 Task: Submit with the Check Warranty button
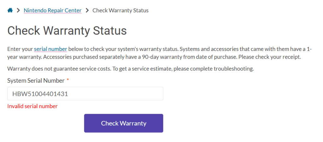tap(124, 123)
